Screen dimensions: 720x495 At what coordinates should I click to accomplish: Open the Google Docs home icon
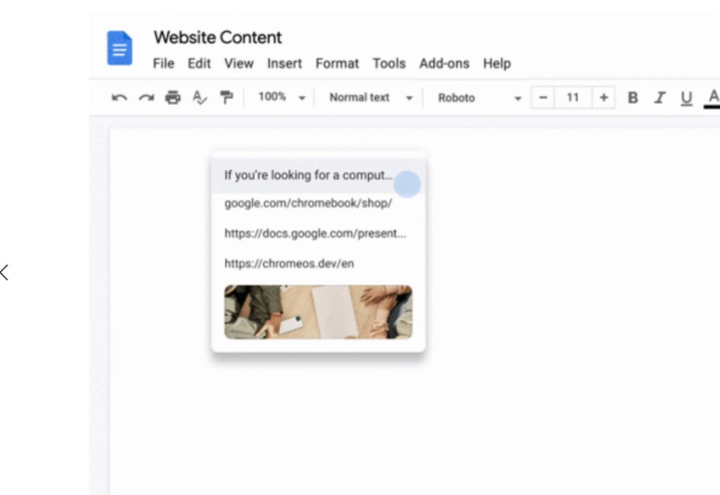(120, 48)
